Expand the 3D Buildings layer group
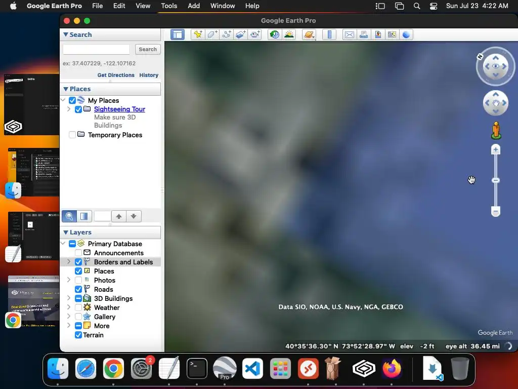518x389 pixels. [69, 298]
